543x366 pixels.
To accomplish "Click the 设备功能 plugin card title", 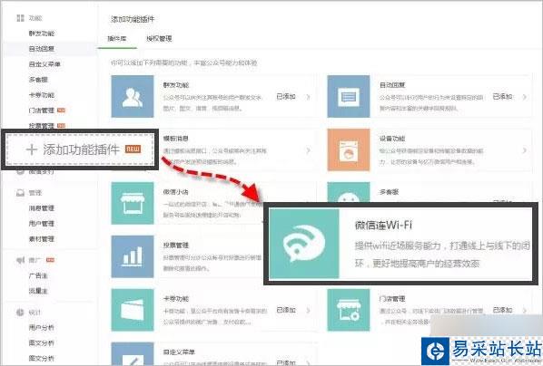I will point(392,139).
